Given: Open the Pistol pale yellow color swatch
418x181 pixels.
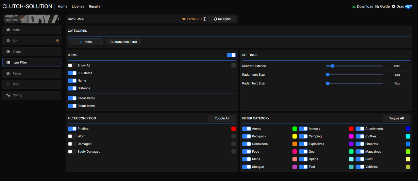Looking at the screenshot, I should click(408, 159).
